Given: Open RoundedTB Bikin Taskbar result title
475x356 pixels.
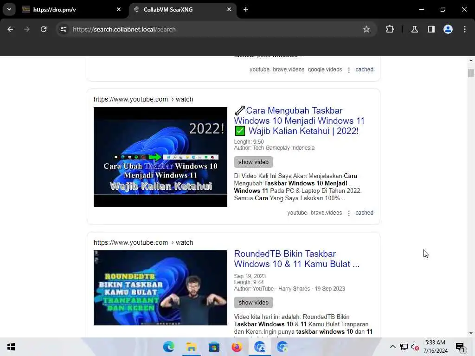Looking at the screenshot, I should coord(297,259).
